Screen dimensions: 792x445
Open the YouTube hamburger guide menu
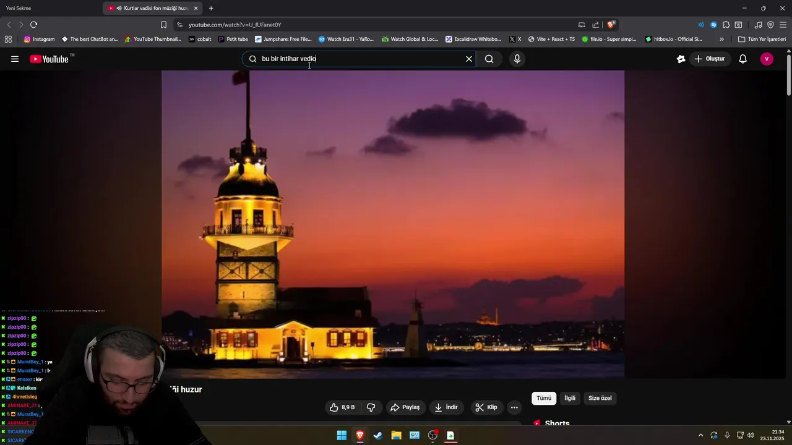(x=15, y=59)
